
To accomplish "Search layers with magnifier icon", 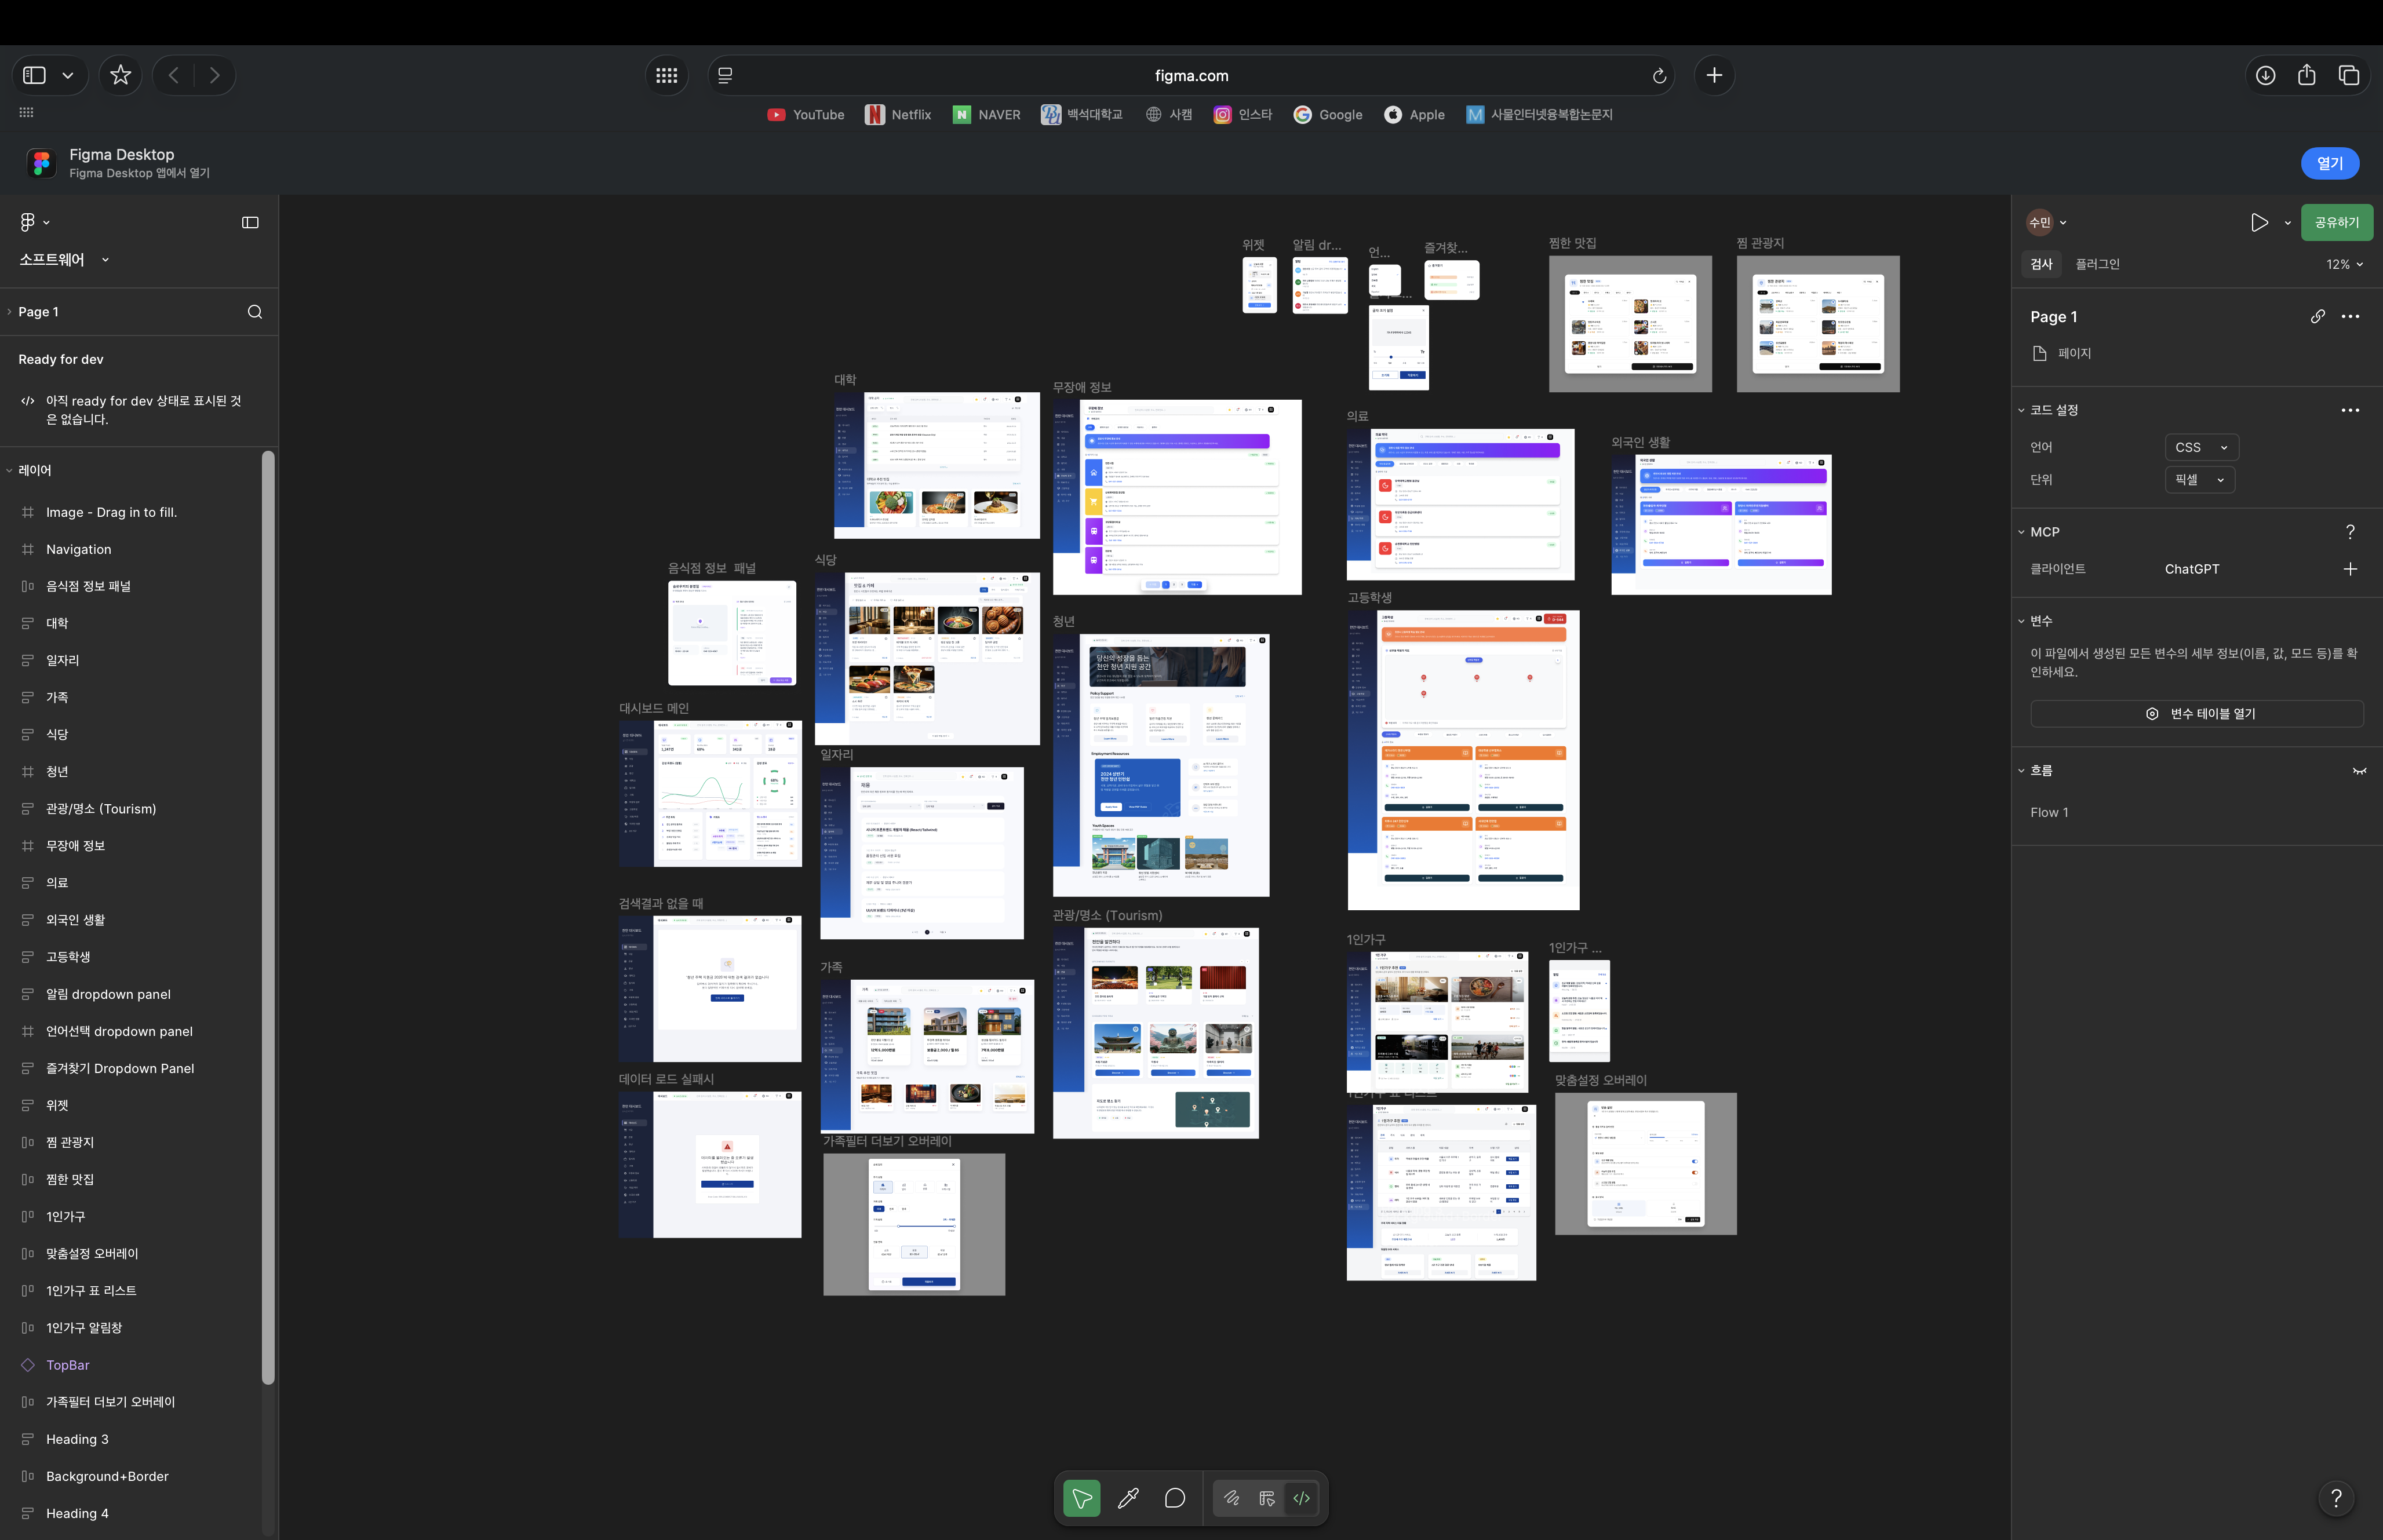I will pyautogui.click(x=255, y=312).
